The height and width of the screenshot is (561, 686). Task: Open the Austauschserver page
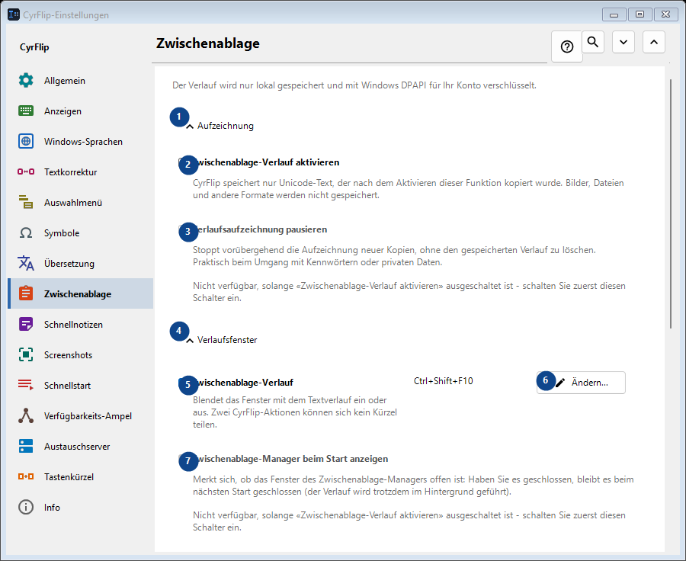pos(81,447)
